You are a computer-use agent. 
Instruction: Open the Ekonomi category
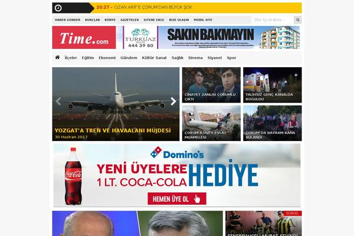click(107, 58)
